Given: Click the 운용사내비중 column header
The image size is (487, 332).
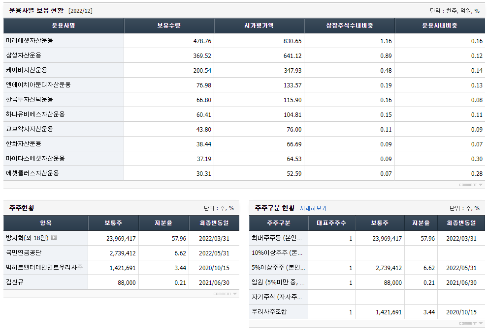Looking at the screenshot, I should [440, 26].
